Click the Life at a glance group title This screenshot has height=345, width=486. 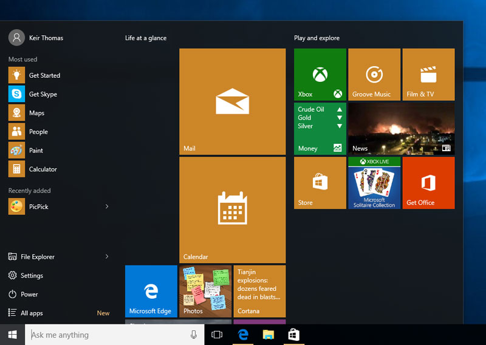146,38
